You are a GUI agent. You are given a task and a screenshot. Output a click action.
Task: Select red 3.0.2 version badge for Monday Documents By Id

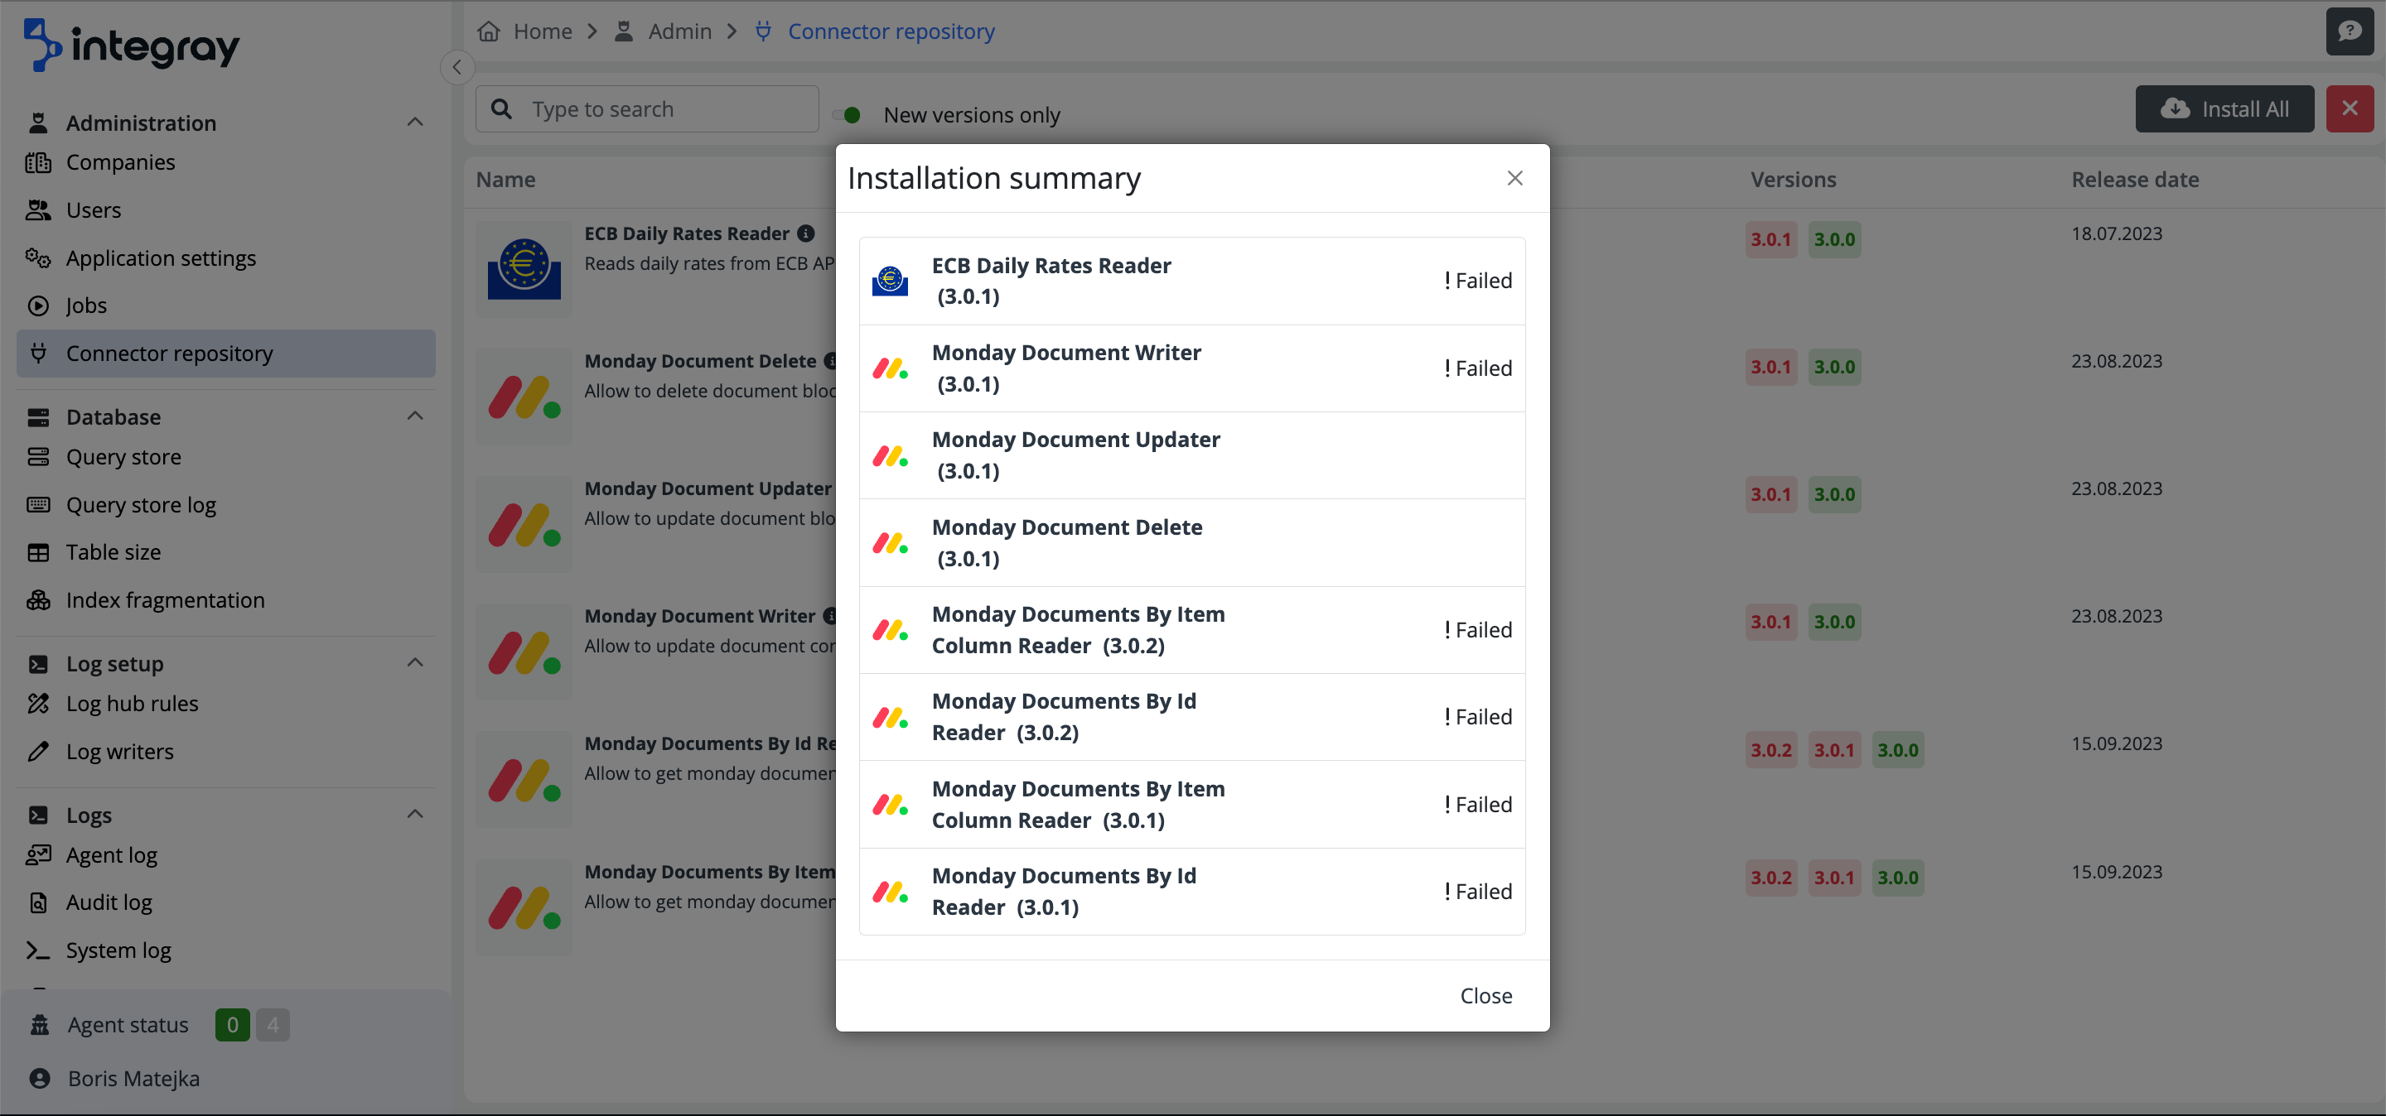tap(1770, 749)
